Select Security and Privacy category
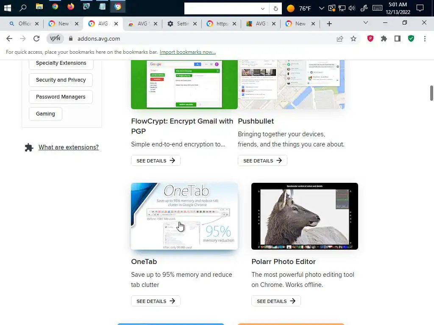The height and width of the screenshot is (325, 434). [61, 80]
